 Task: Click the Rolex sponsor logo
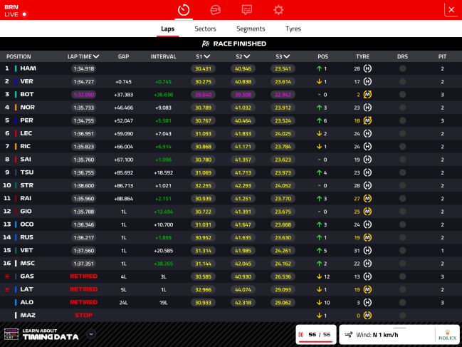click(446, 334)
